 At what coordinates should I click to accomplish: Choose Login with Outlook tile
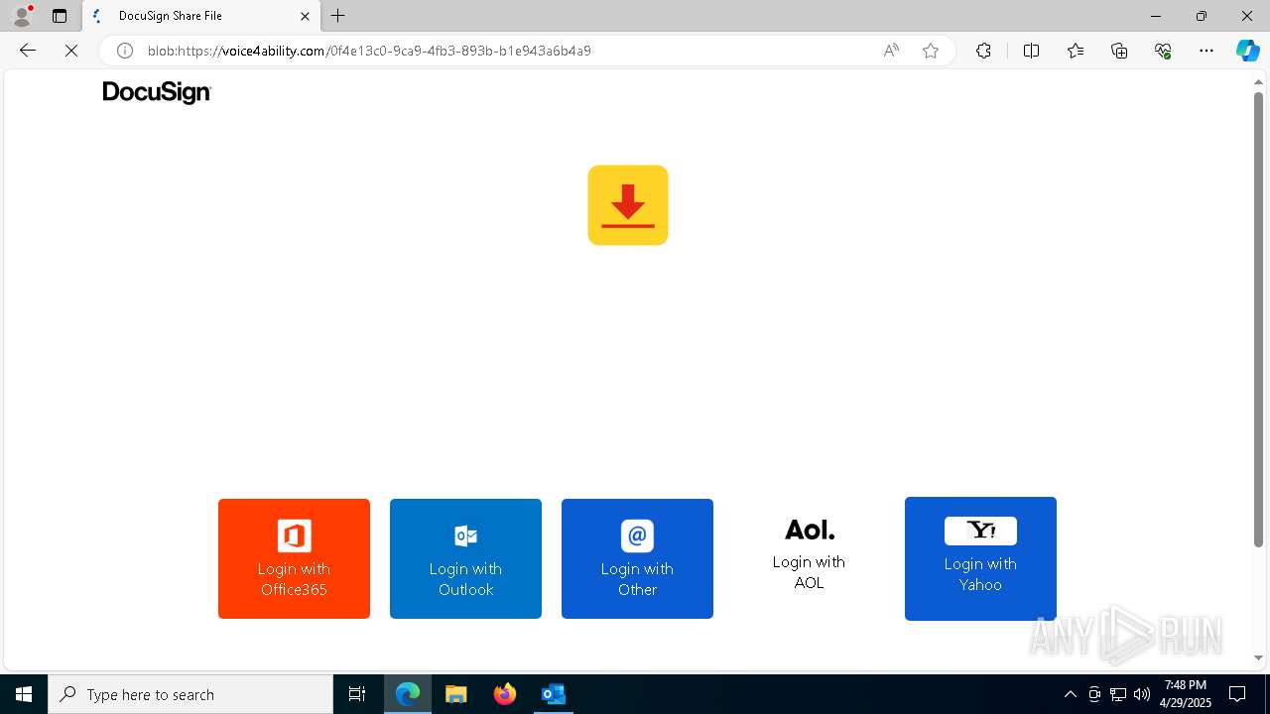[465, 558]
